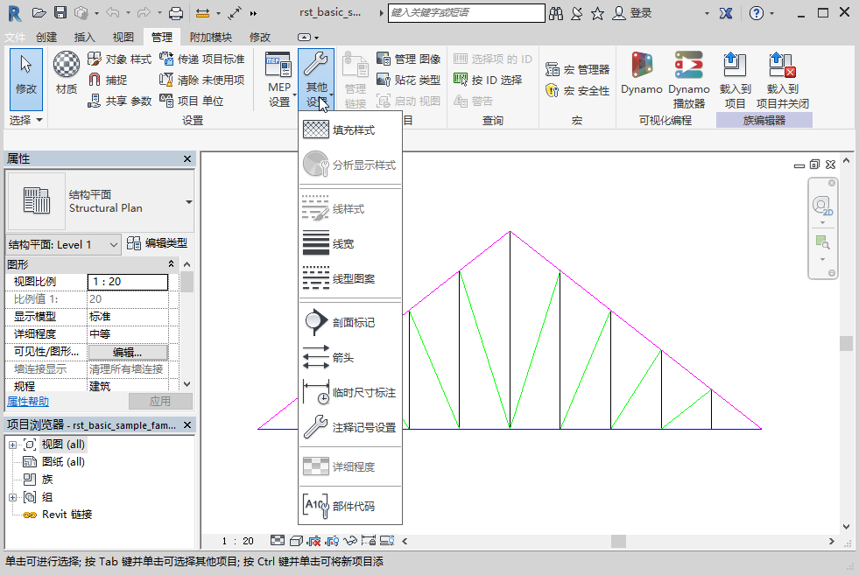Switch to the 视图 ribbon tab

point(122,37)
